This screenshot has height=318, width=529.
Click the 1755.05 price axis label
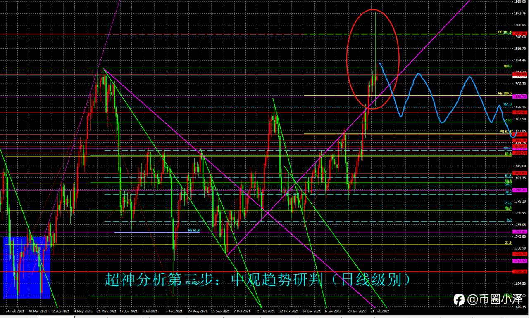point(520,225)
